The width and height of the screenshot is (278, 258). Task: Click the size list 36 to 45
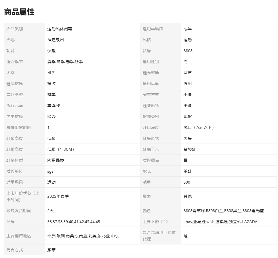tap(74, 222)
